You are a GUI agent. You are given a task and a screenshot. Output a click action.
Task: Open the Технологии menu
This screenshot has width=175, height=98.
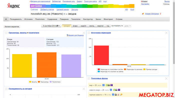click(x=76, y=19)
